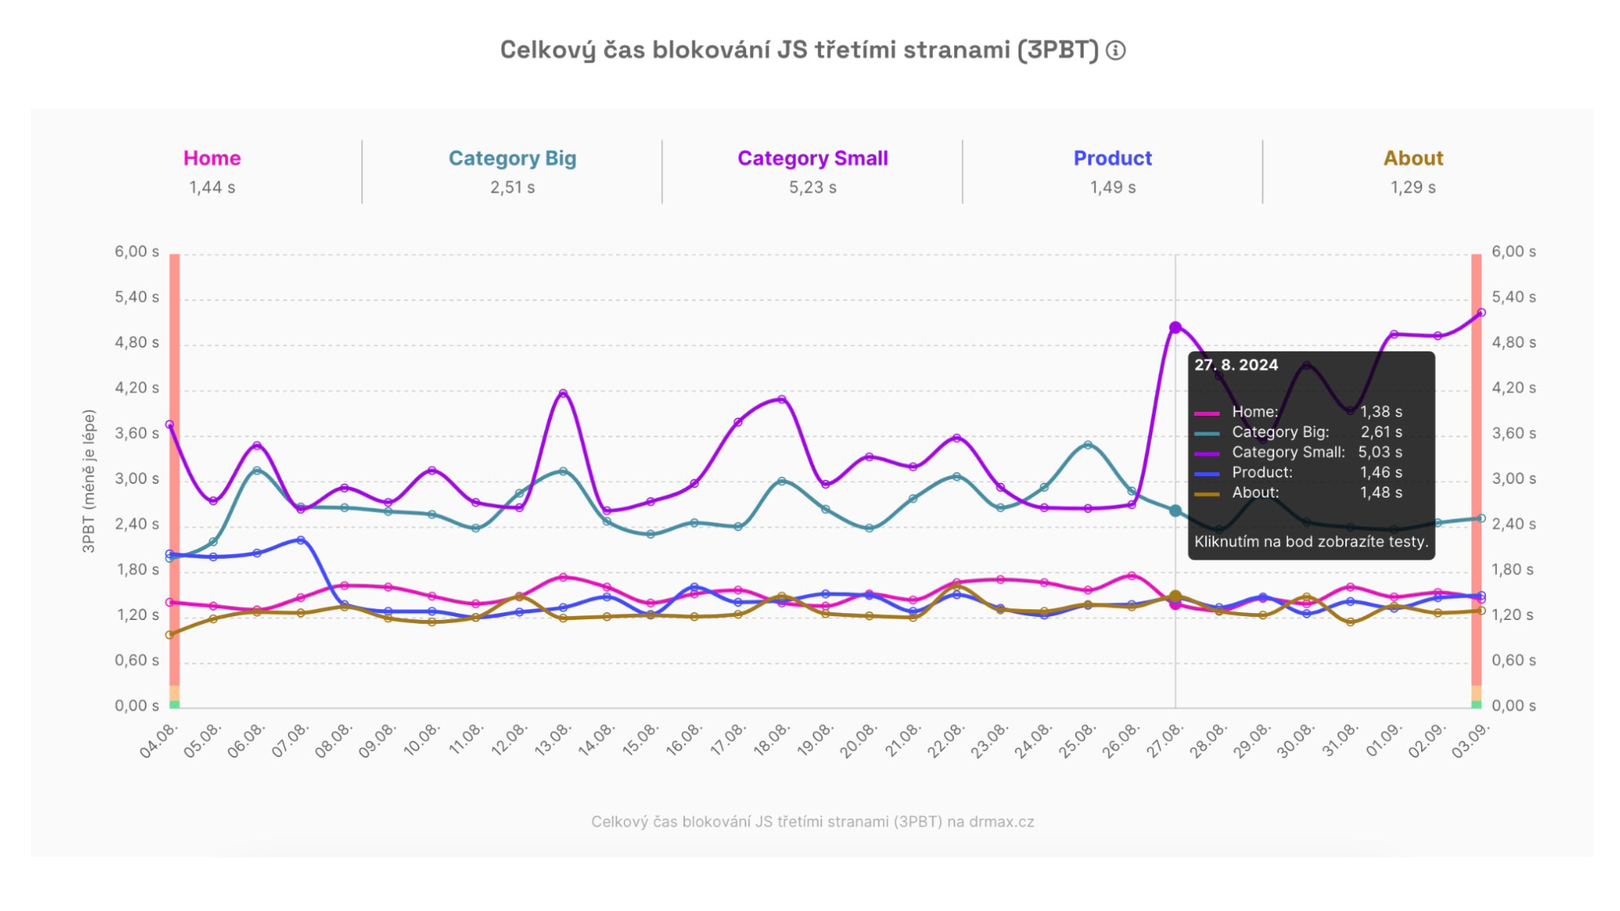Toggle the Product series visibility
The width and height of the screenshot is (1620, 911).
click(x=1112, y=158)
